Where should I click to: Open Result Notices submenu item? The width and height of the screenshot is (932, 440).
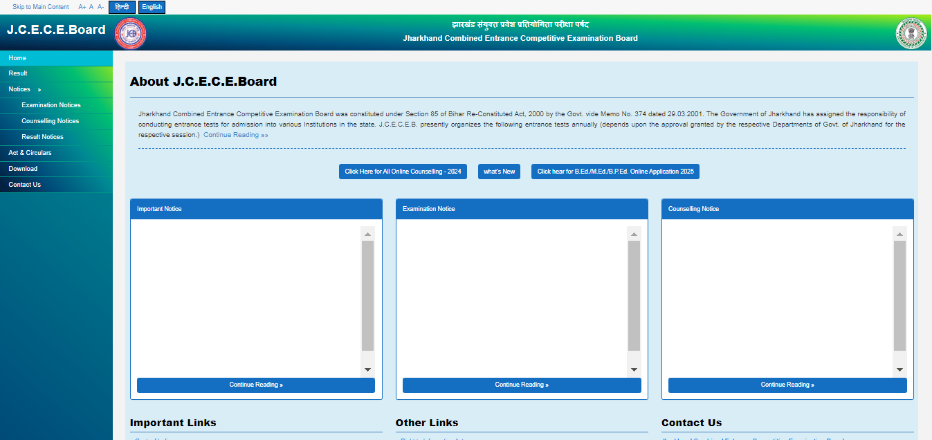click(42, 137)
